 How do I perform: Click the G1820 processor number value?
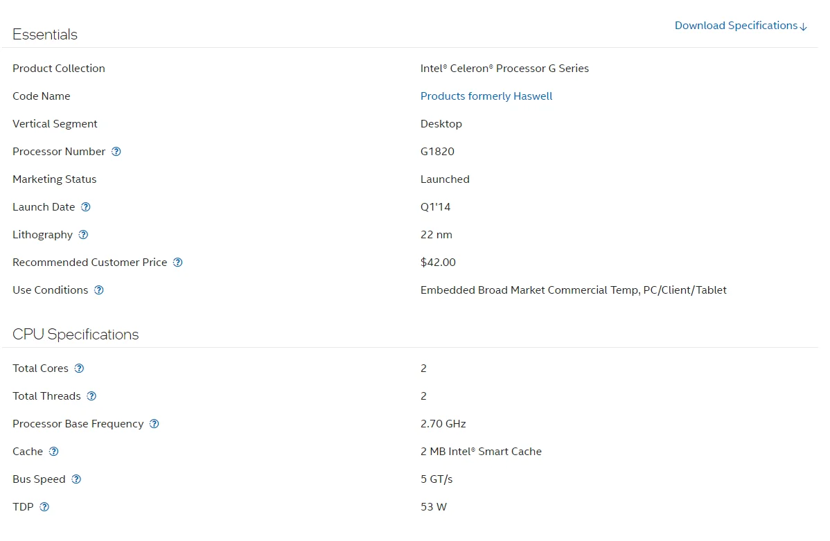pos(437,152)
